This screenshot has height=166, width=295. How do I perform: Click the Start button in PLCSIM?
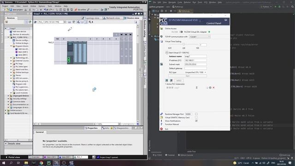click(x=188, y=76)
